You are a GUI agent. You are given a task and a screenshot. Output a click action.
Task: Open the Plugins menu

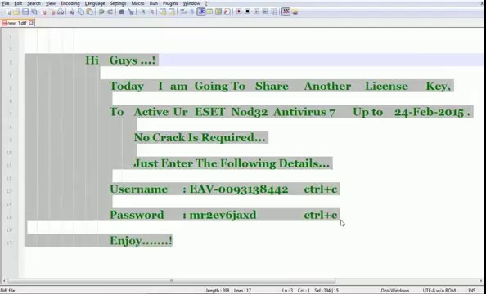click(x=170, y=3)
